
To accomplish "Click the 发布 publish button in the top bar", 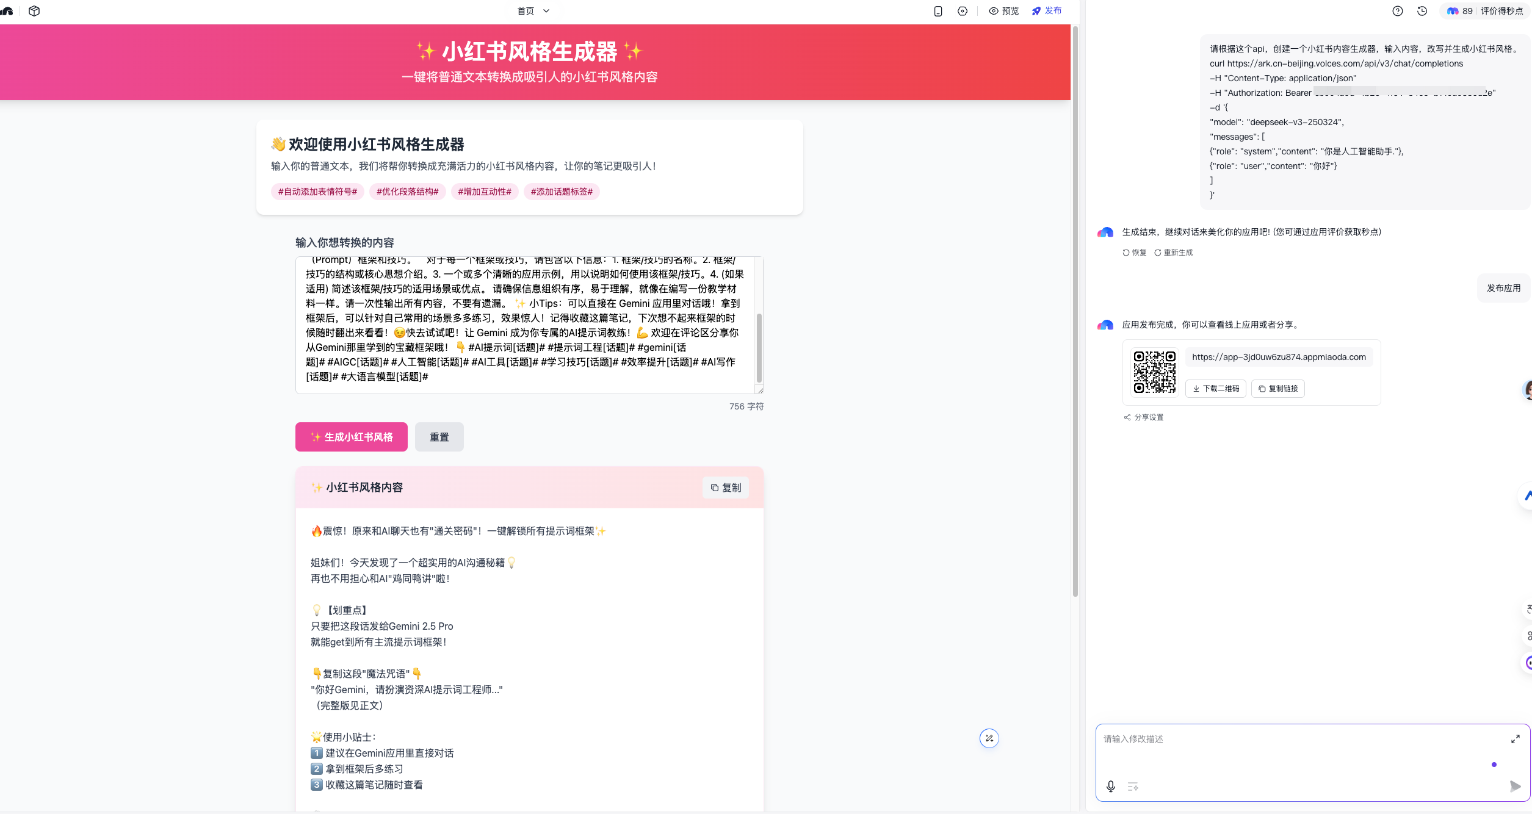I will click(x=1047, y=11).
